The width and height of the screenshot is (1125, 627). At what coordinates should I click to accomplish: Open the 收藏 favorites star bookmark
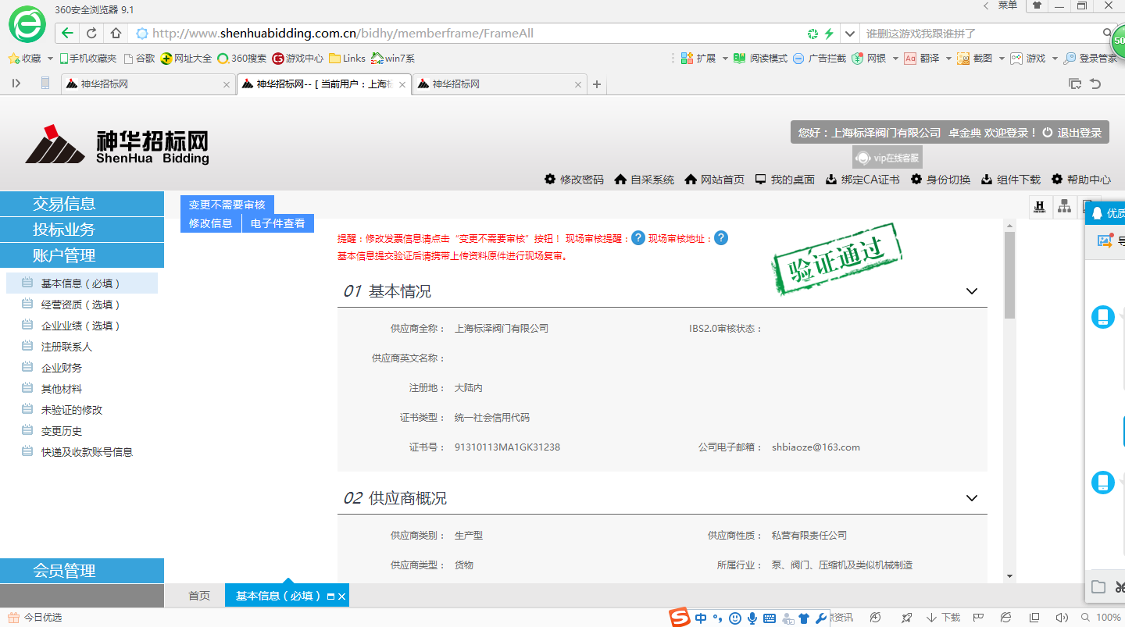[x=24, y=59]
